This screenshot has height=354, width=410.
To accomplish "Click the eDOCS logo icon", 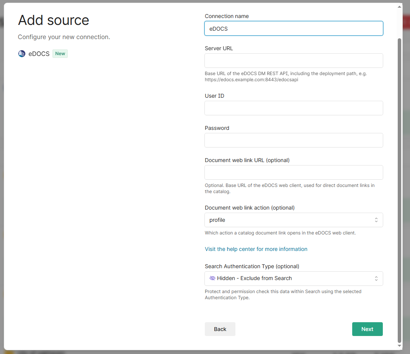I will tap(22, 54).
